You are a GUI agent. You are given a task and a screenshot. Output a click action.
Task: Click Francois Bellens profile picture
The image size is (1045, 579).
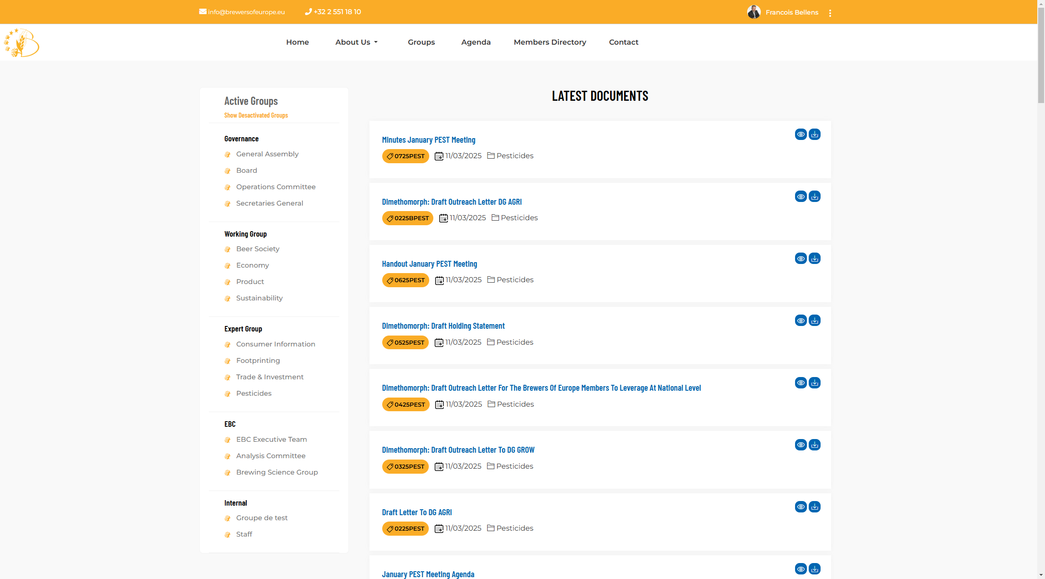point(754,12)
